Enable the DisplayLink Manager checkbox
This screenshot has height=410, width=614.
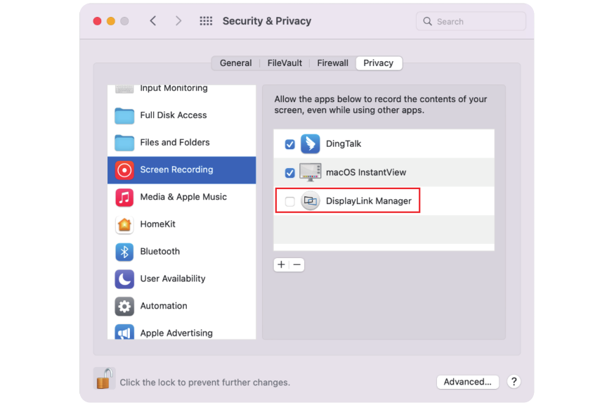click(289, 201)
